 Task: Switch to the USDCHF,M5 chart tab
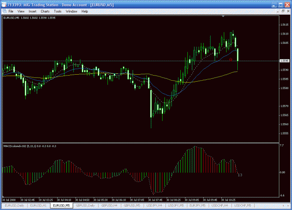(x=242, y=205)
